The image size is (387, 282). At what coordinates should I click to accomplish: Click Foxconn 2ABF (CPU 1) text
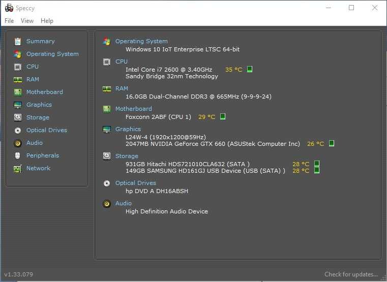tap(158, 117)
